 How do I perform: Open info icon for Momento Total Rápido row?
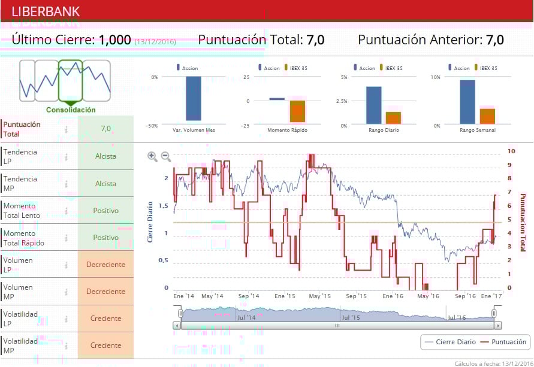[x=67, y=238]
